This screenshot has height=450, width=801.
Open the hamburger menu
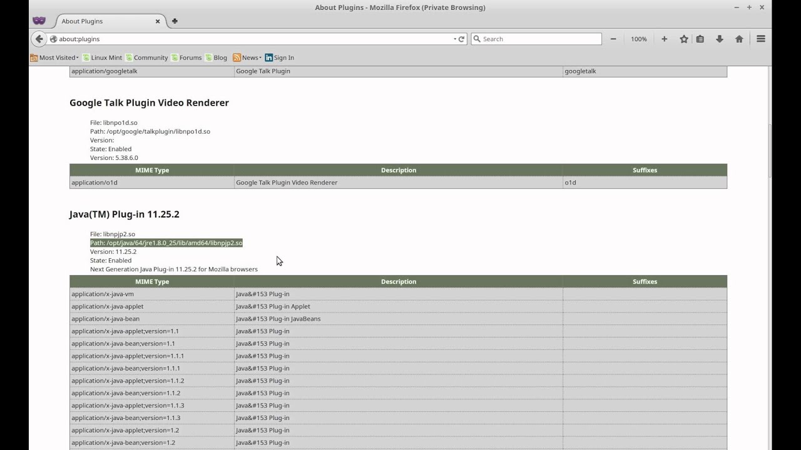click(x=761, y=39)
